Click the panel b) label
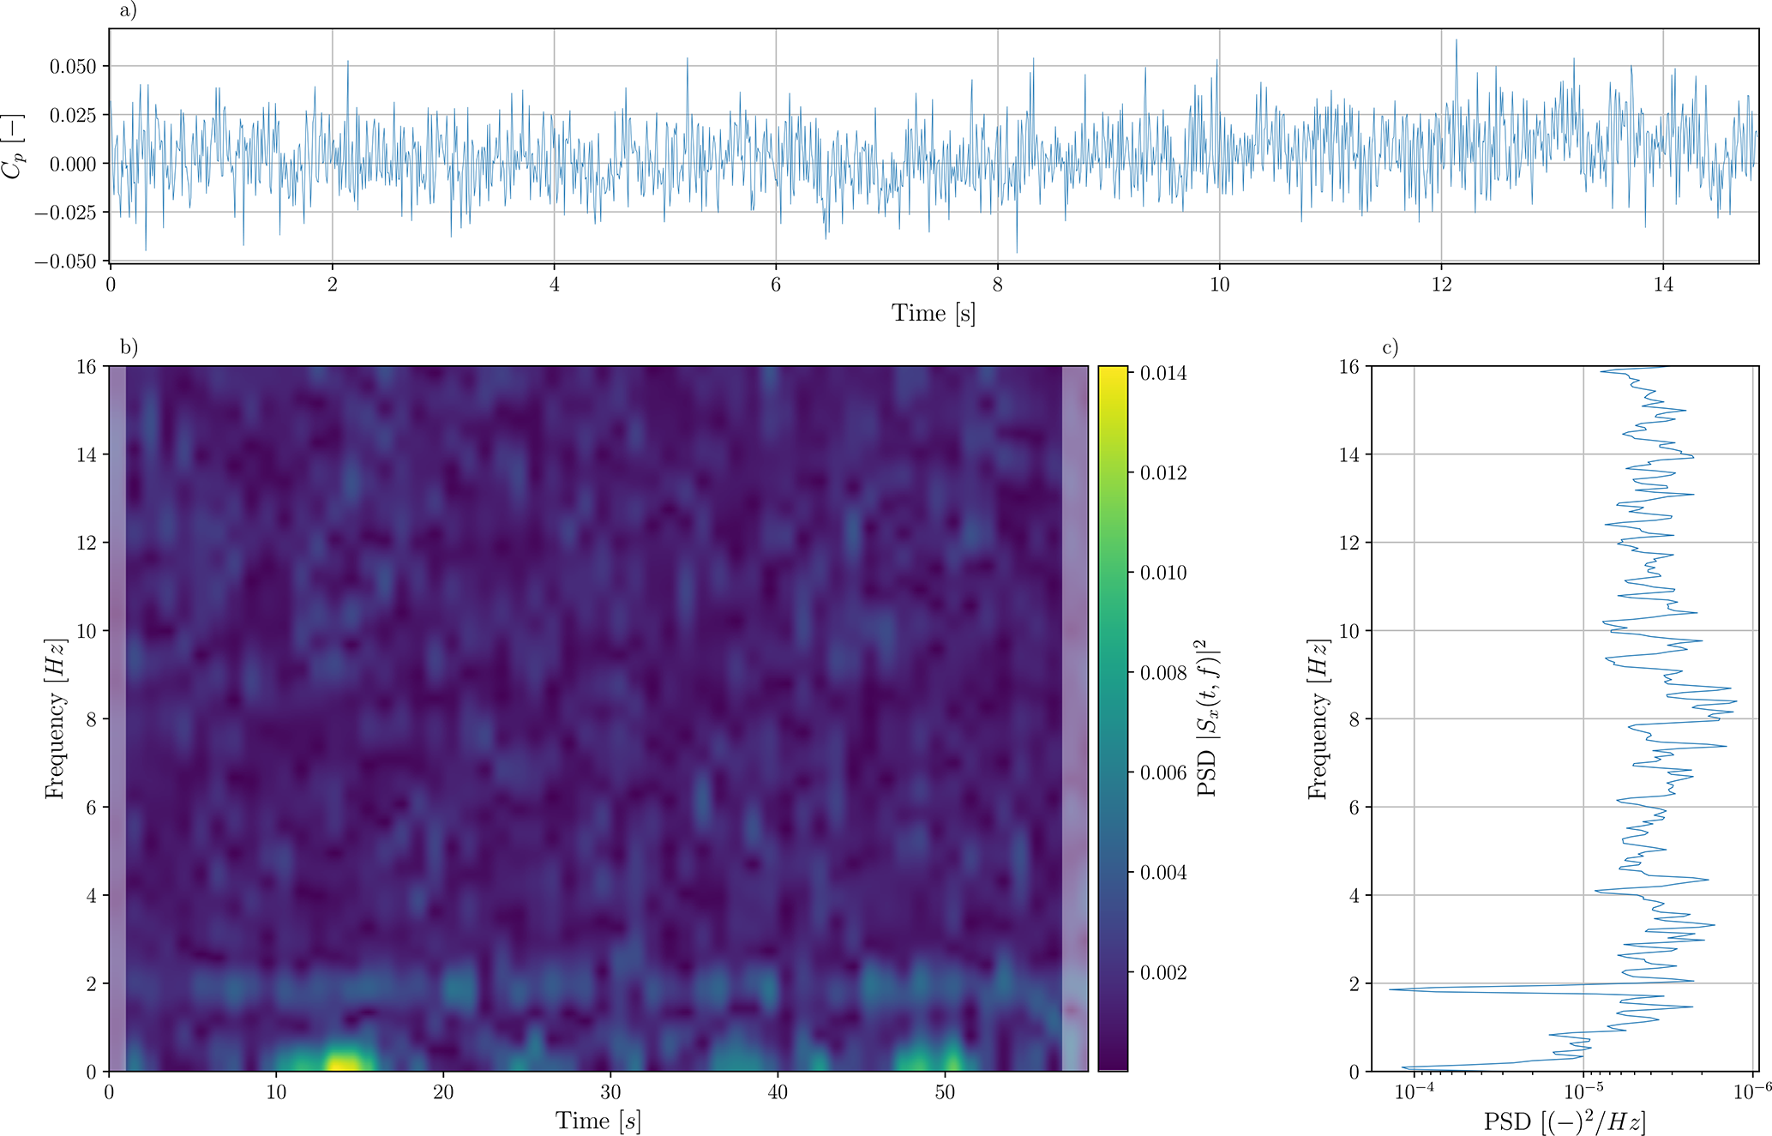The height and width of the screenshot is (1136, 1772). [x=129, y=347]
